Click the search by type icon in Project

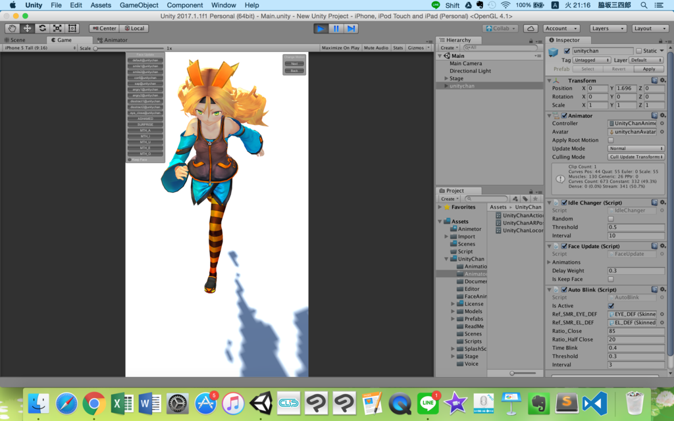click(x=515, y=199)
